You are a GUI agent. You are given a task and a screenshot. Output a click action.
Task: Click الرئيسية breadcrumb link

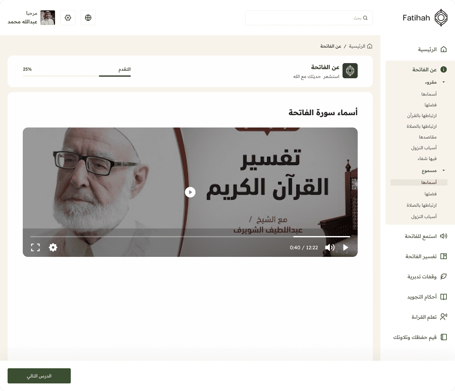click(x=357, y=46)
